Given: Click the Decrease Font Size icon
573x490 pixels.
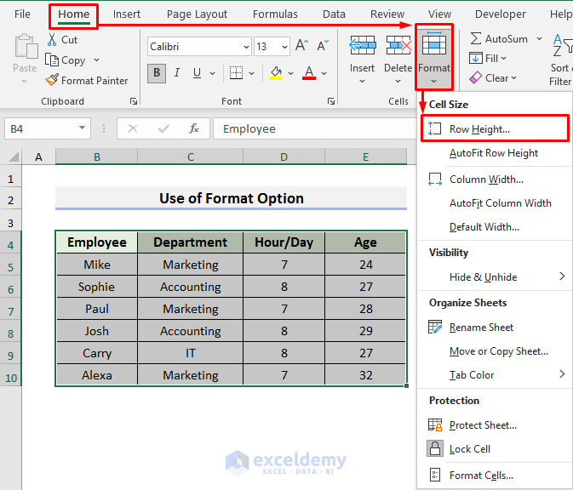Looking at the screenshot, I should click(x=323, y=46).
